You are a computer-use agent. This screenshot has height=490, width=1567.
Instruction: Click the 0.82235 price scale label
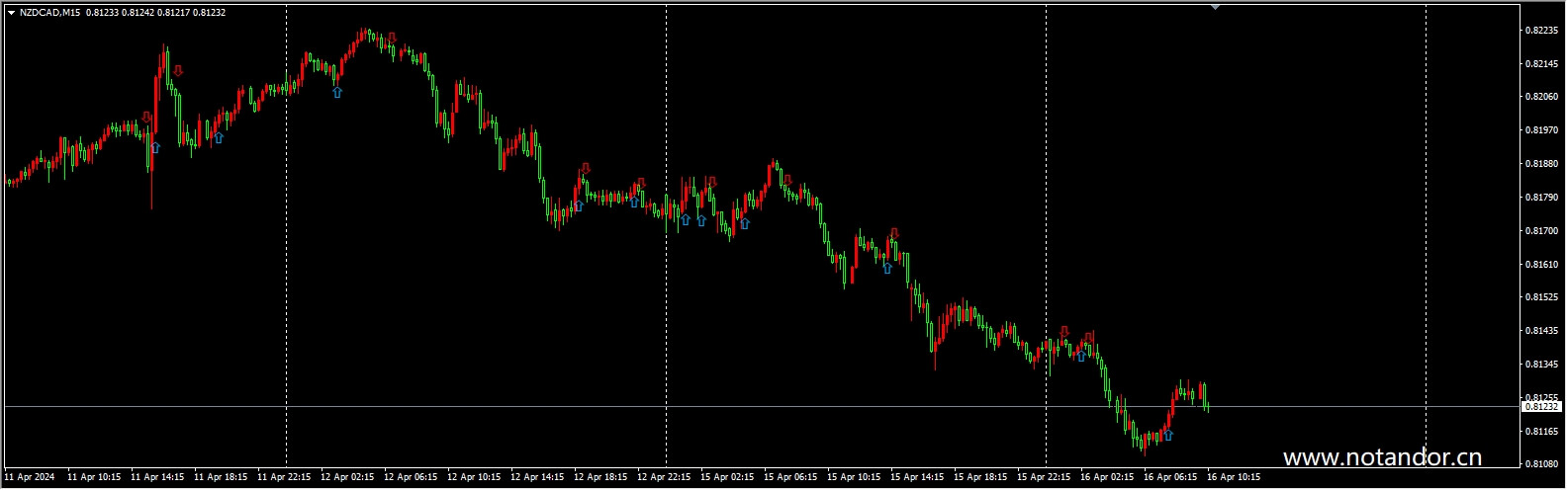1540,31
